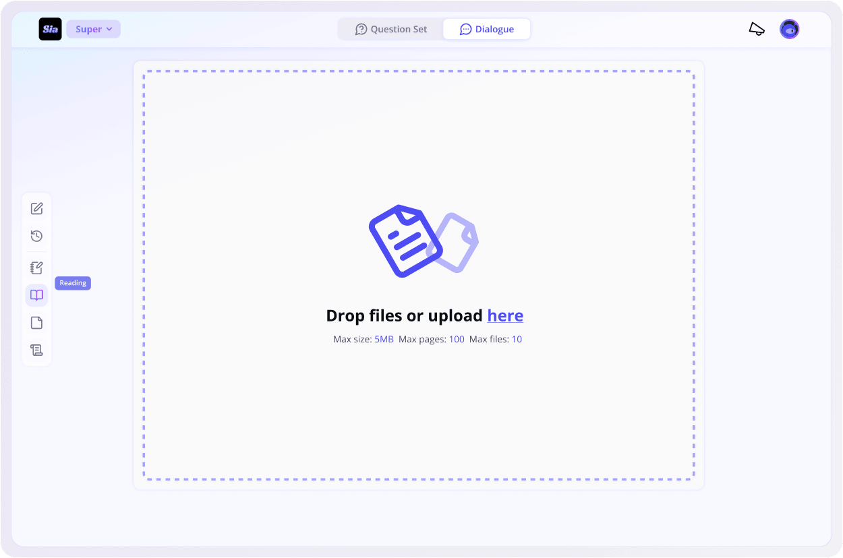Open the Question Set icon in the tab bar
Image resolution: width=843 pixels, height=558 pixels.
coord(362,29)
